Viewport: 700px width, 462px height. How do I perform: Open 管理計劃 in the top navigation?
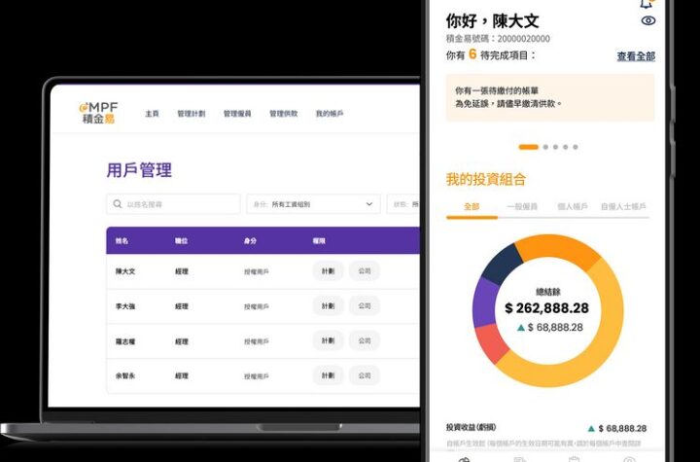191,114
